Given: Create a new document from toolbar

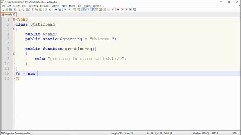Looking at the screenshot, I should (3, 10).
